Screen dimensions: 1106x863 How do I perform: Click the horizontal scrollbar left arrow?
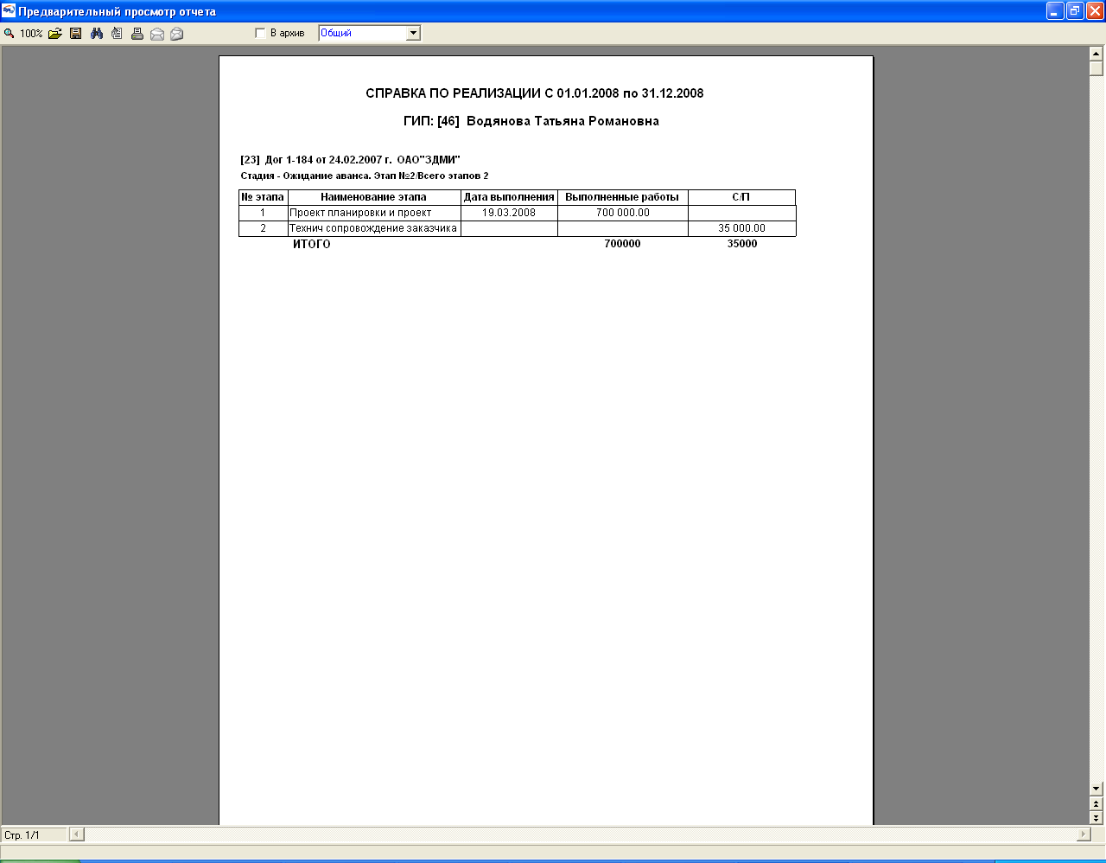tap(77, 834)
